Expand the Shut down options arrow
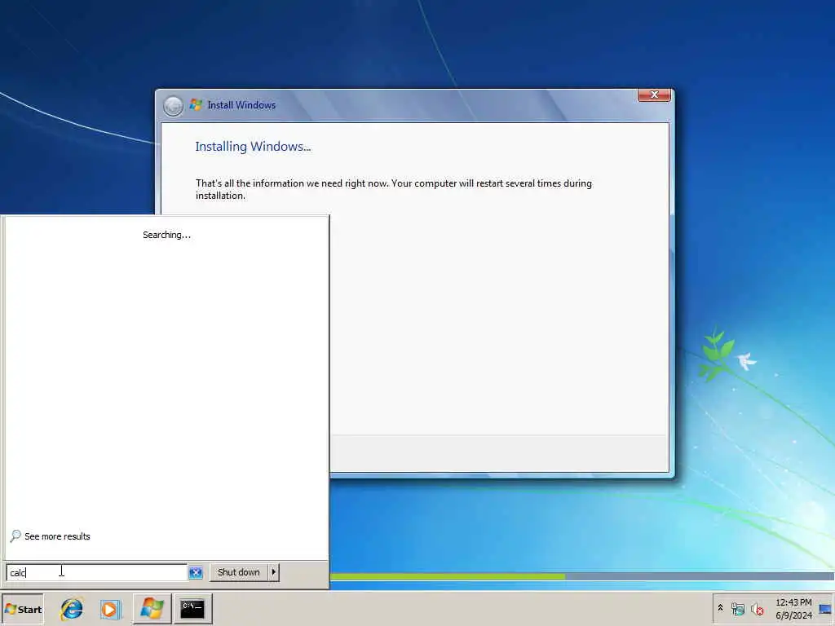 (274, 572)
